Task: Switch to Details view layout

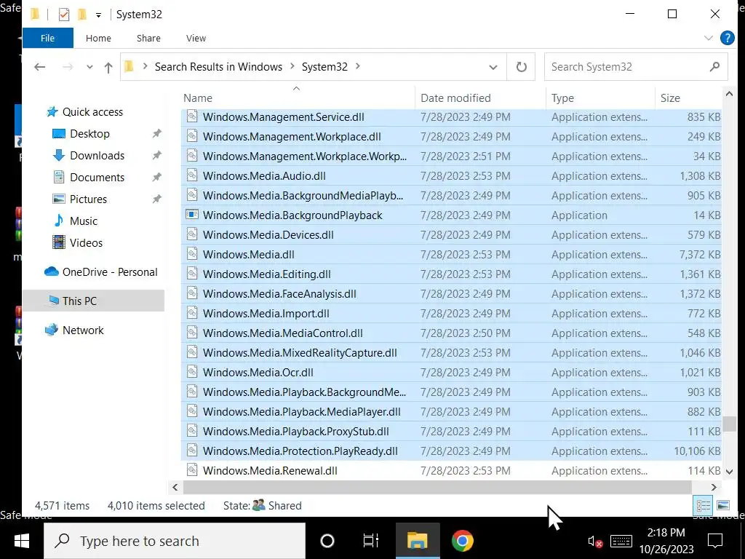Action: 703,505
